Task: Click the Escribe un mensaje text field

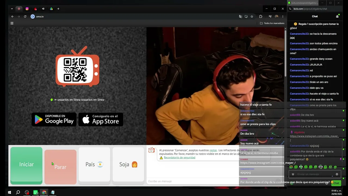Action: click(x=193, y=181)
